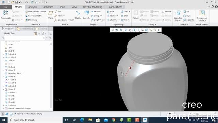Switch to the Favorites panel tab
This screenshot has height=123, width=218.
pos(42,29)
